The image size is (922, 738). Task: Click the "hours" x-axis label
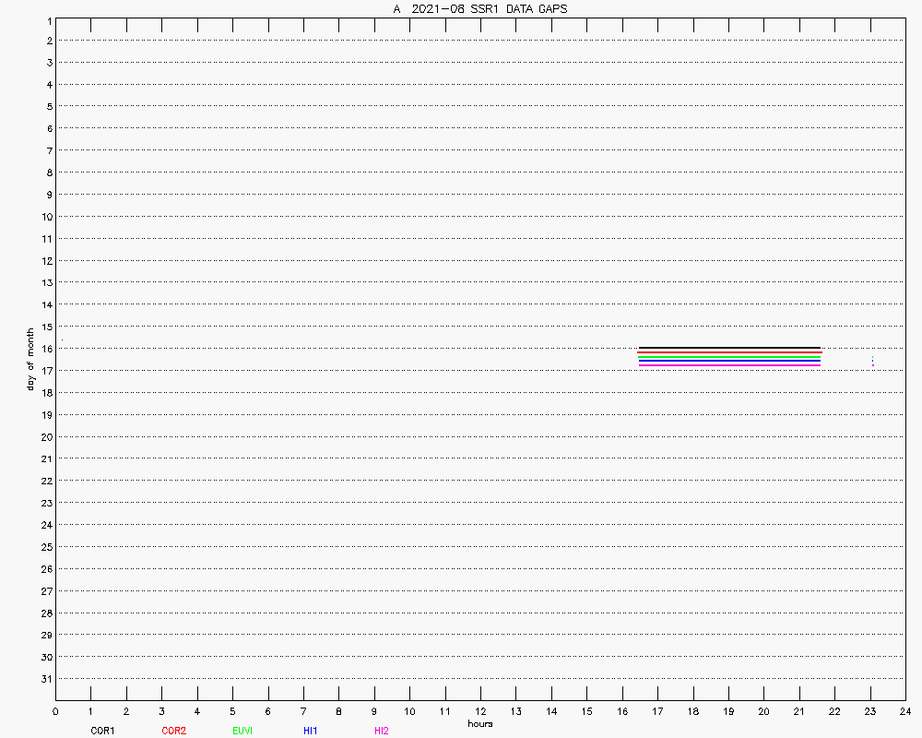(x=479, y=724)
